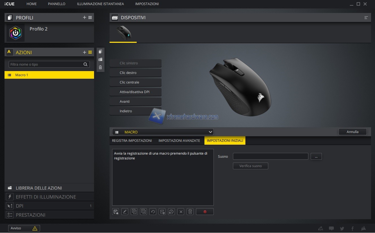Click the pencil edit icon under macro list
Viewport: 375px width, 233px height.
(x=125, y=212)
